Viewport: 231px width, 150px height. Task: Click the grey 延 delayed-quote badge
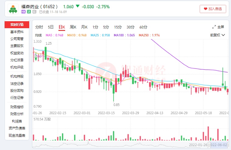click(34, 12)
